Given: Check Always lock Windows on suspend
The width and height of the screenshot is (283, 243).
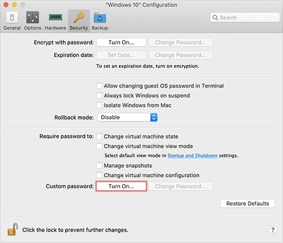Looking at the screenshot, I should coord(99,96).
